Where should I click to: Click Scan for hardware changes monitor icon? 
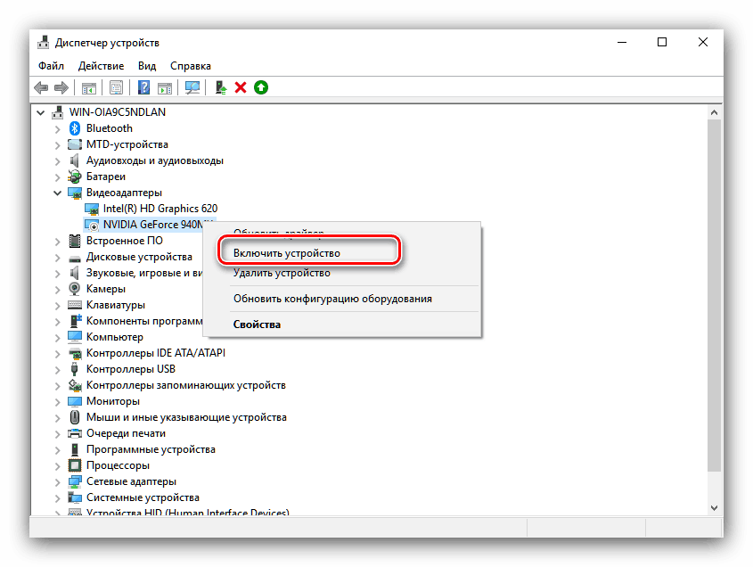click(x=192, y=87)
